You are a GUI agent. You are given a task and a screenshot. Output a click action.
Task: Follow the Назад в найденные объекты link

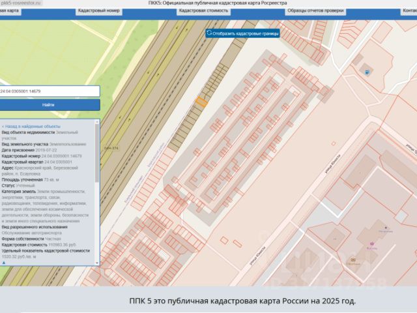click(31, 127)
